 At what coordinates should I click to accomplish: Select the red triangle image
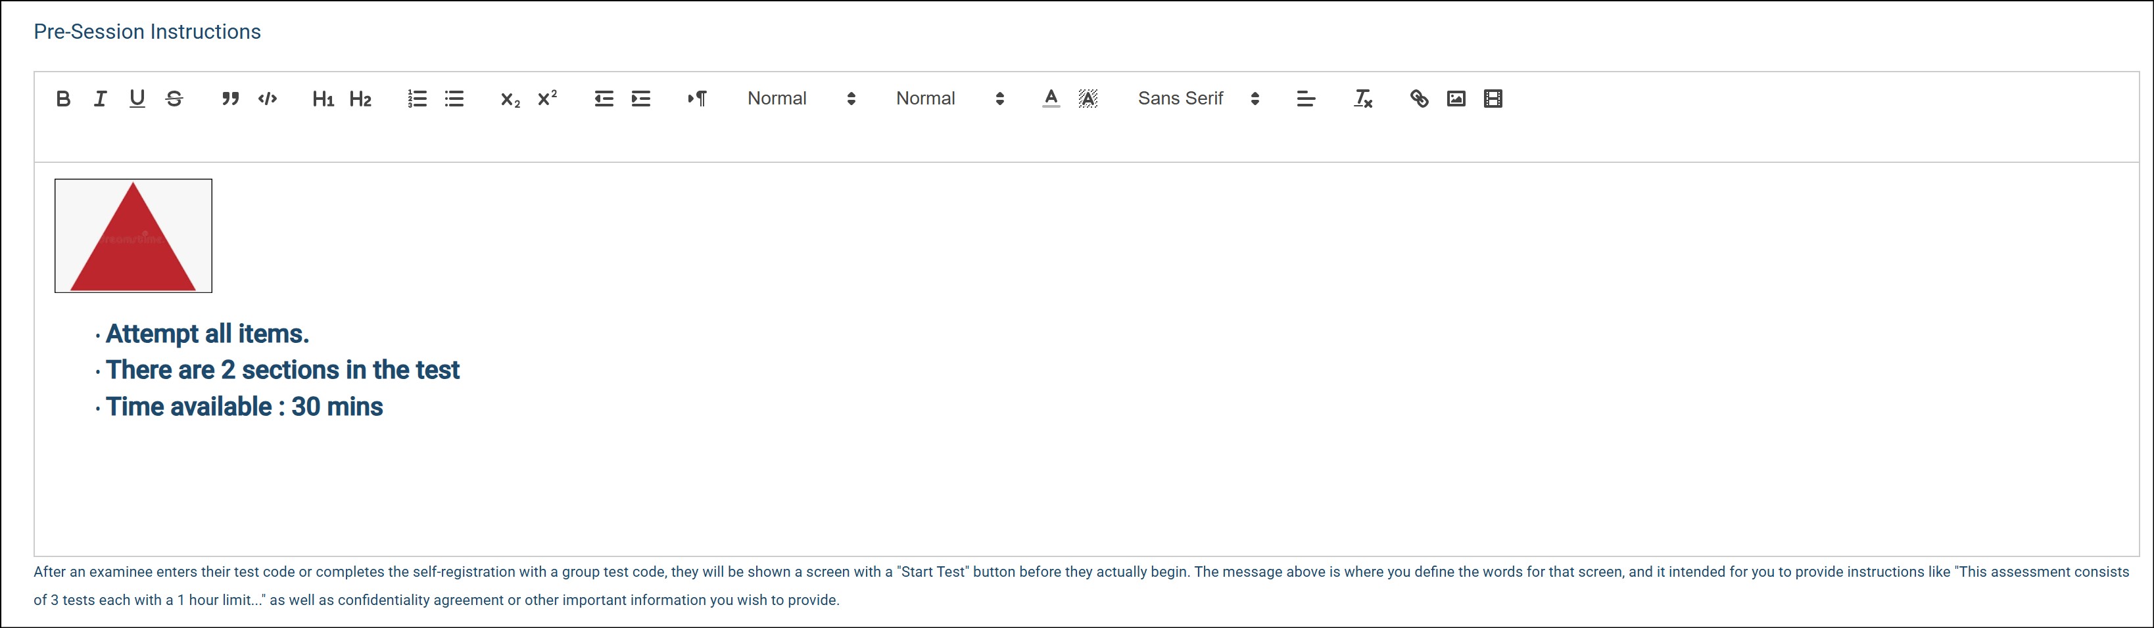point(133,235)
